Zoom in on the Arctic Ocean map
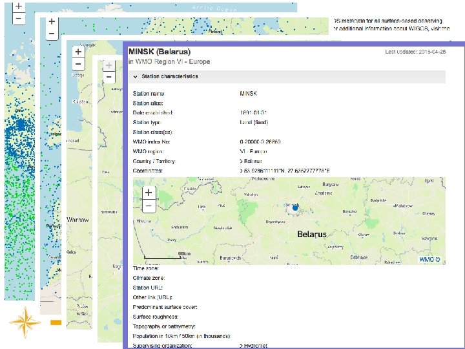 point(18,6)
